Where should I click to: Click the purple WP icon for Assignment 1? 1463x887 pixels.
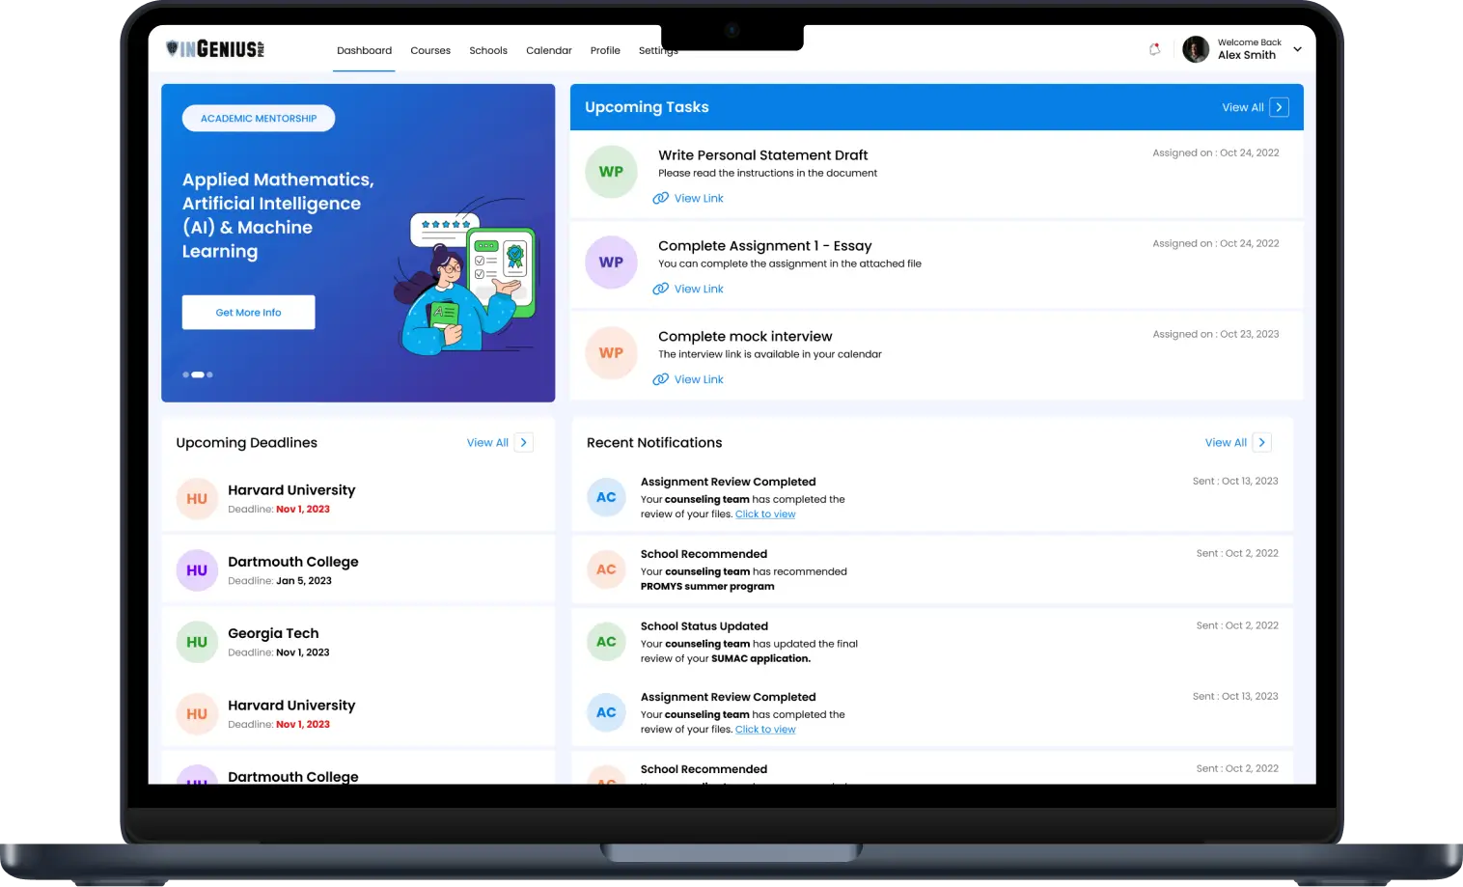pyautogui.click(x=611, y=263)
